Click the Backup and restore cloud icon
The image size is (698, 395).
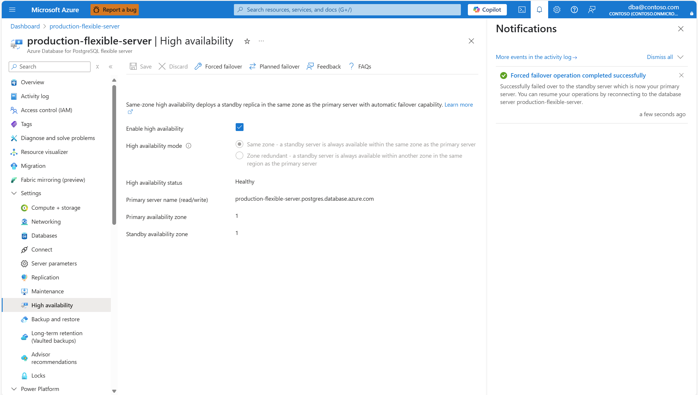(x=24, y=319)
